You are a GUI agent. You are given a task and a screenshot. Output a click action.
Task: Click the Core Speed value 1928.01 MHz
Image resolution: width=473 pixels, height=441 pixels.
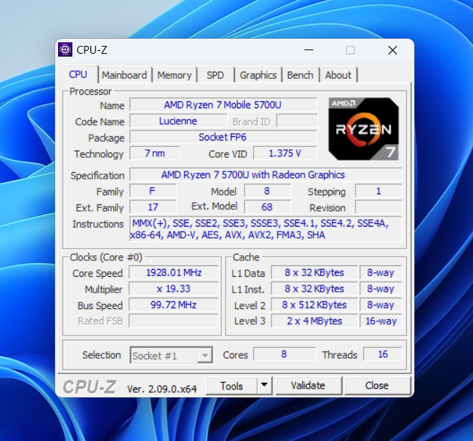point(173,272)
